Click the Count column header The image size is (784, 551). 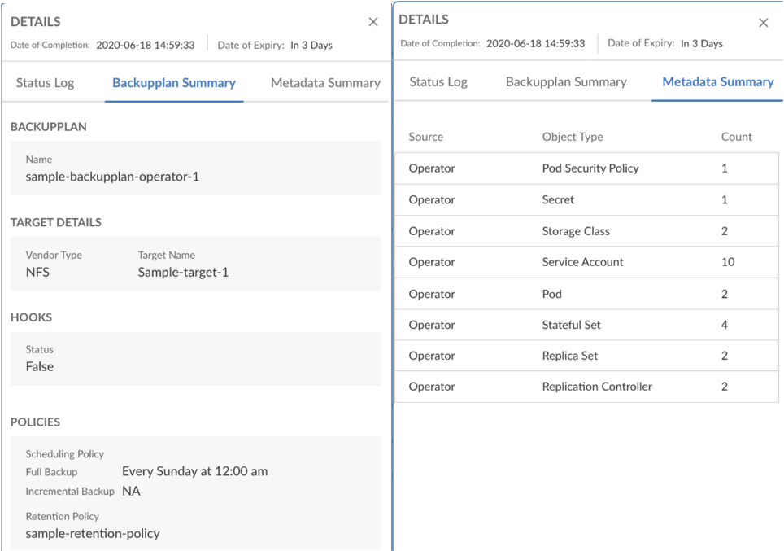737,137
